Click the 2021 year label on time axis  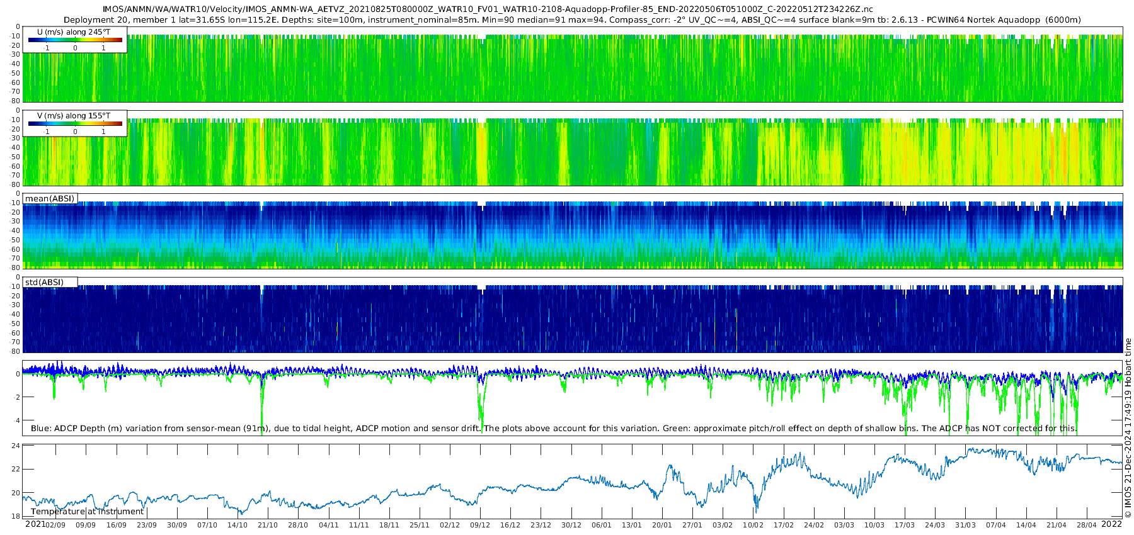tap(35, 524)
